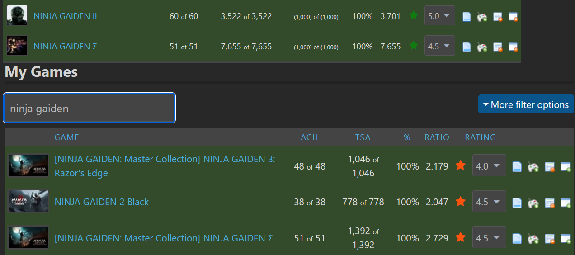Click the table minus icon in top NINJA GAIDEN Σ row
Screen dimensions: 575x255
click(498, 47)
